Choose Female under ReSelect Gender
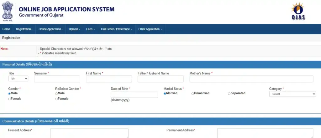 click(56, 99)
